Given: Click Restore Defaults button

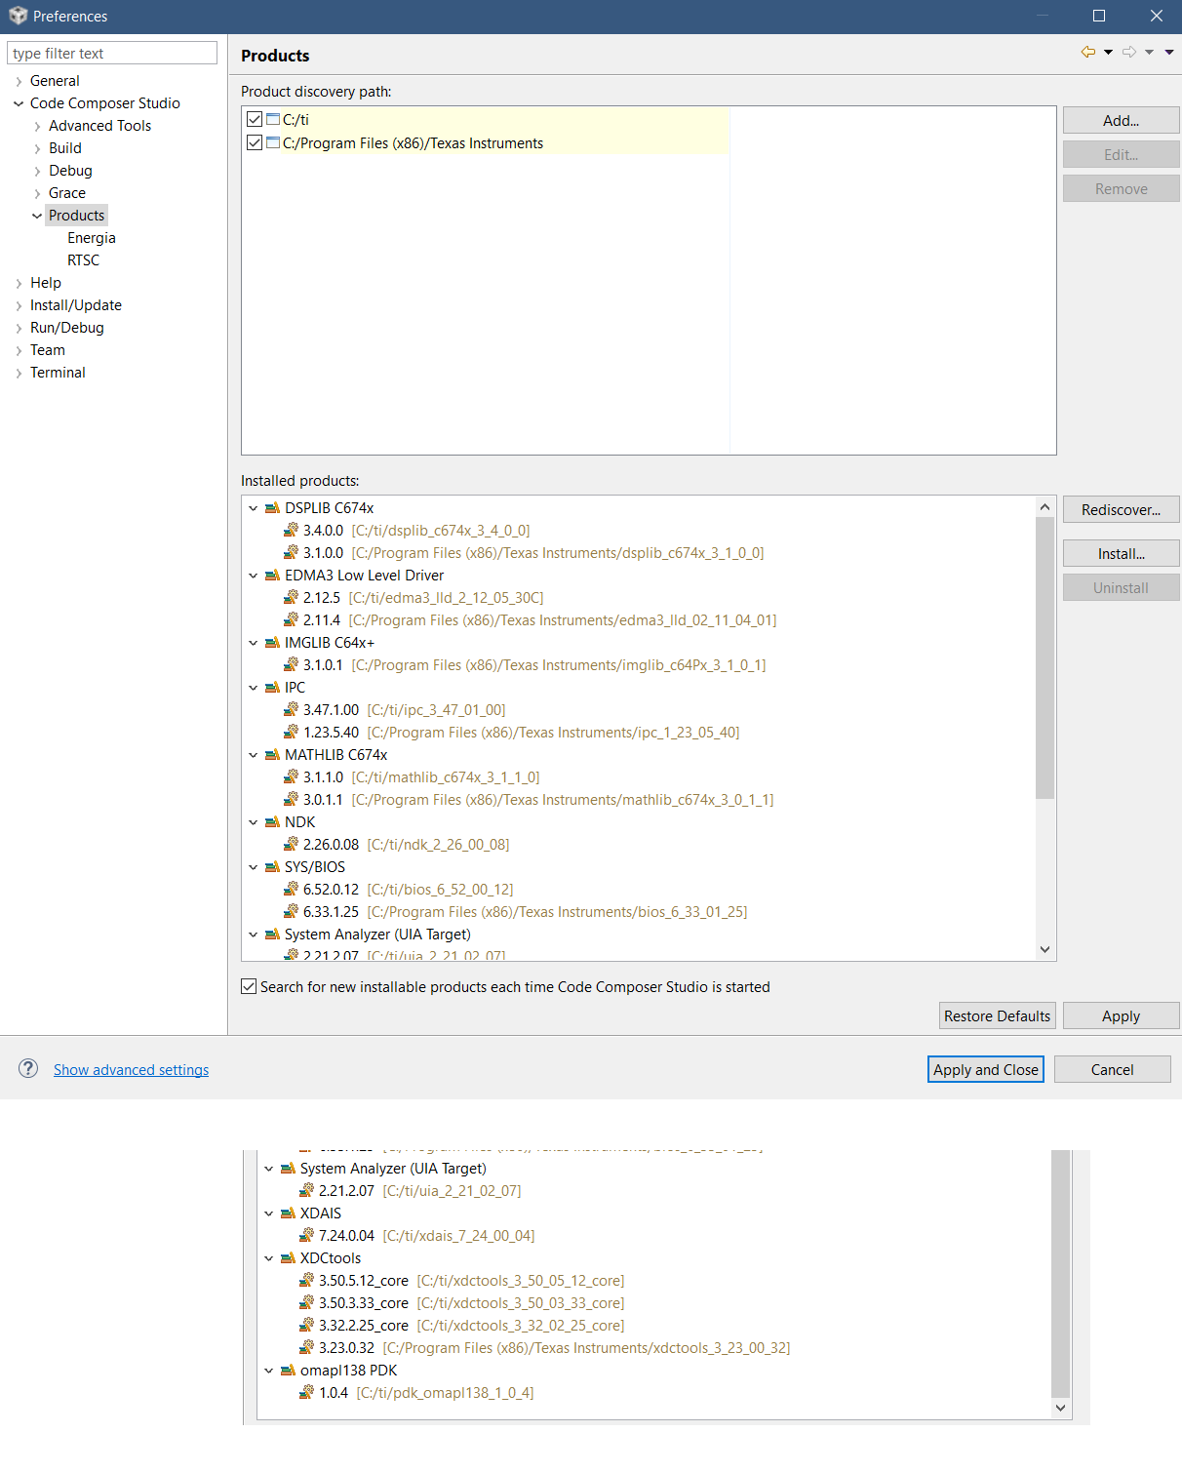Looking at the screenshot, I should pos(997,1016).
